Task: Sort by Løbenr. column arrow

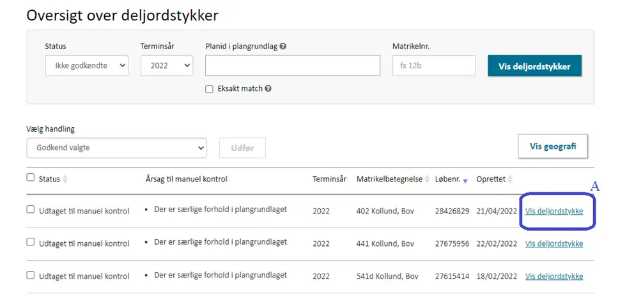Action: (465, 180)
